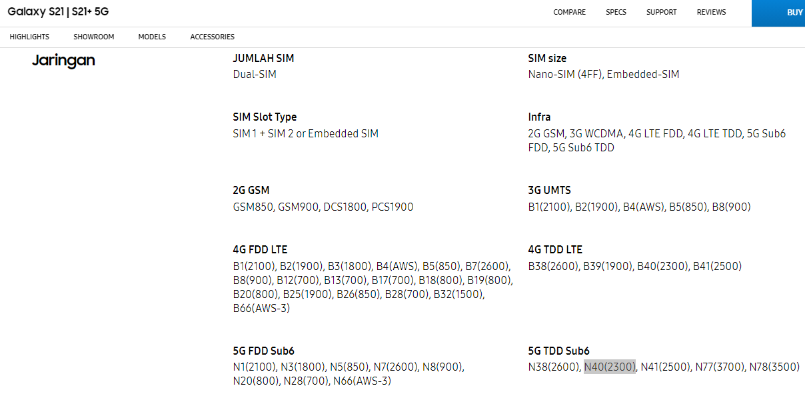Click the Jaringan section heading
This screenshot has height=404, width=805.
coord(63,61)
